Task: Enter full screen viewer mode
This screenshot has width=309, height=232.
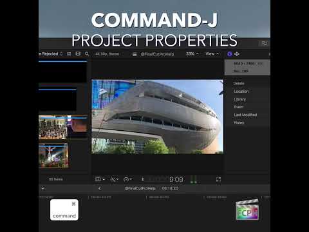Action: point(218,179)
